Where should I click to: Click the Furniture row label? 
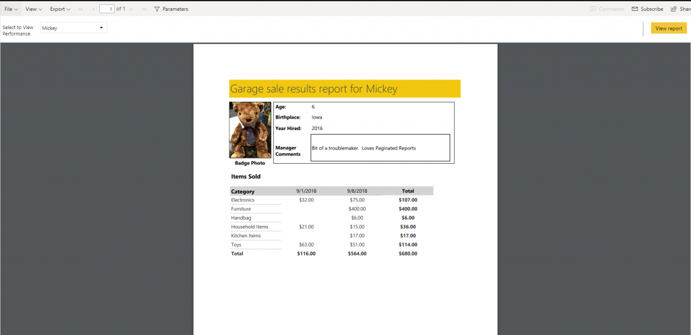pyautogui.click(x=241, y=209)
